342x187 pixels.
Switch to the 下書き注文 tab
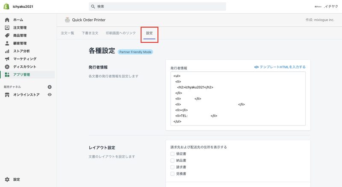90,33
